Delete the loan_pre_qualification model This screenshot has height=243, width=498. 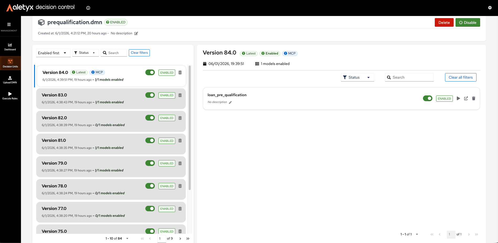pyautogui.click(x=474, y=98)
